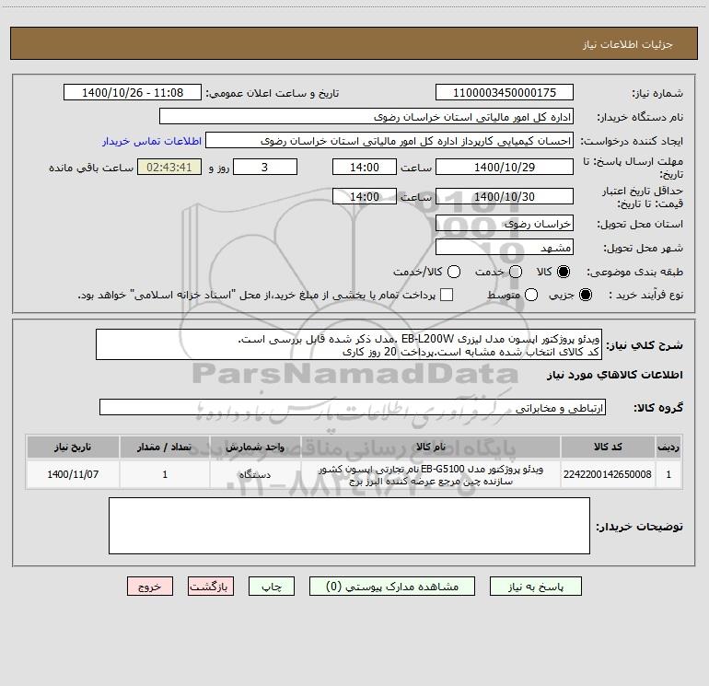
Task: Click the response deadline hour field in the مهلت ارسال پاسخ row
Action: click(365, 167)
